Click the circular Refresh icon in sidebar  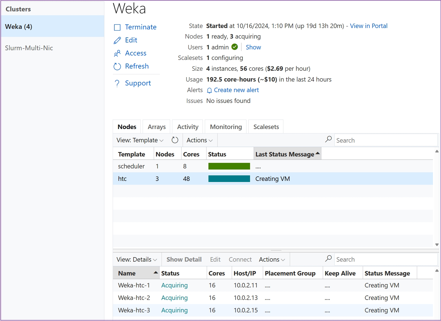point(117,67)
